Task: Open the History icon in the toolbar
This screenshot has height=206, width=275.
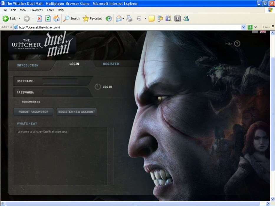Action: 109,18
